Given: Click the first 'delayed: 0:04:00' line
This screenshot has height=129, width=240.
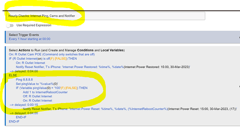Looking at the screenshot, I should point(24,71).
